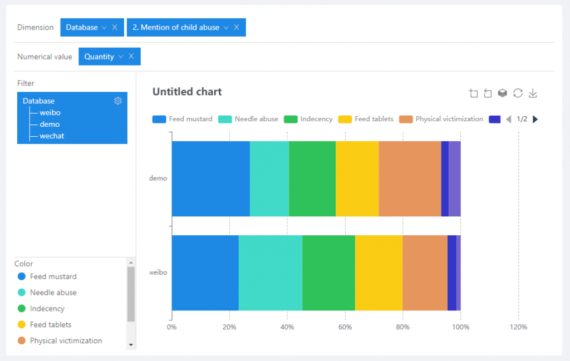Click the Indecency color swatch in Color panel
Viewport: 570px width, 361px height.
pyautogui.click(x=22, y=308)
